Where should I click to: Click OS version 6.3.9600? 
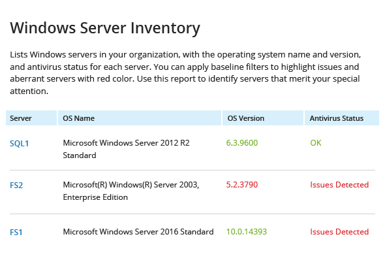click(242, 143)
